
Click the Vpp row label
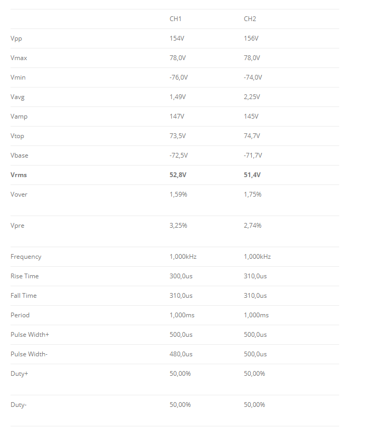pos(16,38)
